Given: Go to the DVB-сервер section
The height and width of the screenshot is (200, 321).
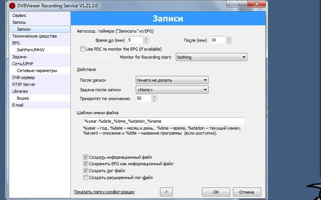Looking at the screenshot, I should [x=23, y=77].
